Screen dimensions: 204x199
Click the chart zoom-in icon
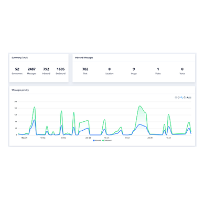click(176, 98)
